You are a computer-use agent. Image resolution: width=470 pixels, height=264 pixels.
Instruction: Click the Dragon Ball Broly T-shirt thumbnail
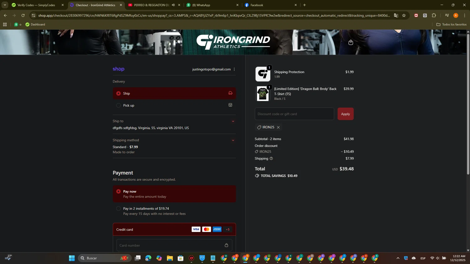(x=263, y=94)
